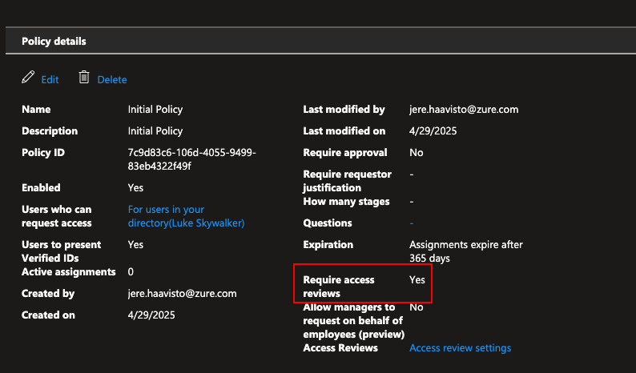Click the Require access reviews label

pos(339,287)
